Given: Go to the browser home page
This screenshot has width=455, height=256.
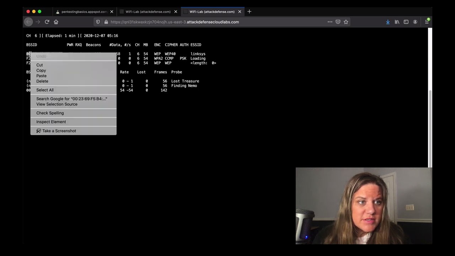Looking at the screenshot, I should click(56, 22).
